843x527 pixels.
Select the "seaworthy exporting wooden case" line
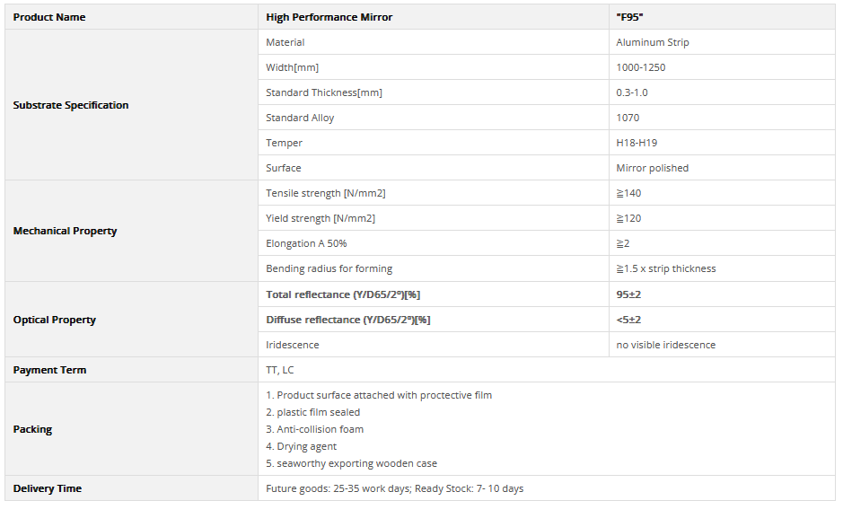pos(352,463)
